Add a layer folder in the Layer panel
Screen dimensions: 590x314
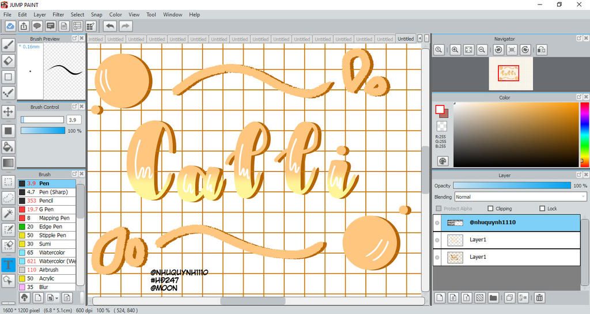[493, 298]
